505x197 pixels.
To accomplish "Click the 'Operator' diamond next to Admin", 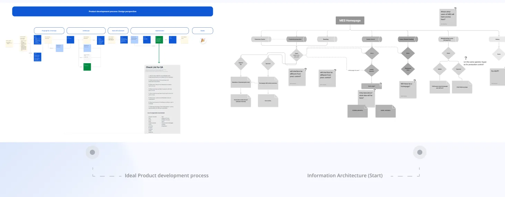I will click(x=458, y=69).
